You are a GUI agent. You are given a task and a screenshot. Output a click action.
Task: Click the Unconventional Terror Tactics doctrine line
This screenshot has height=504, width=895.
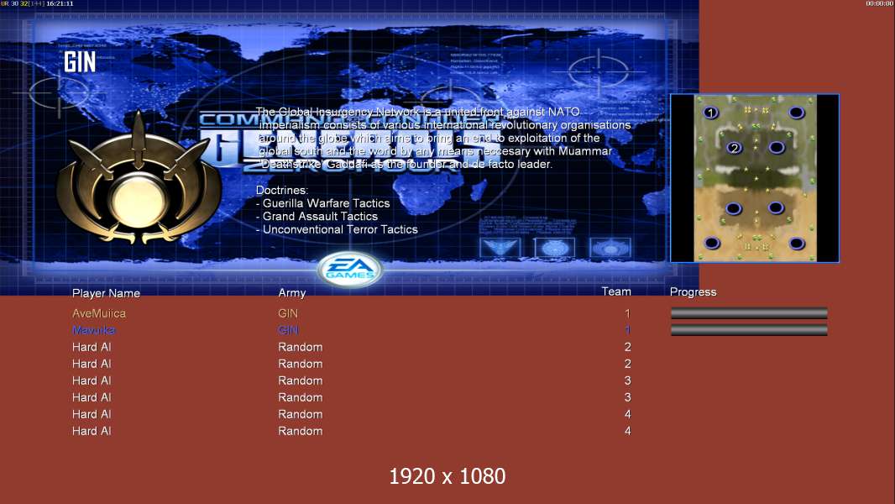click(337, 229)
